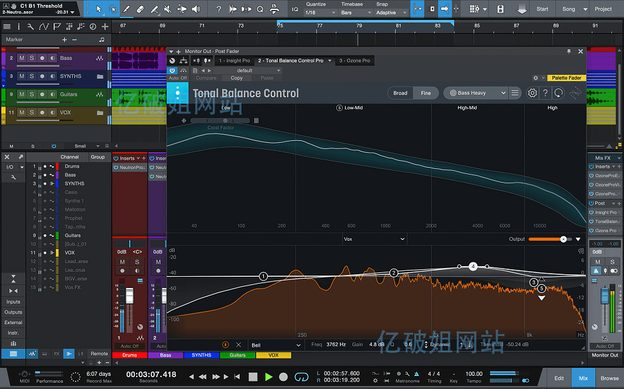The height and width of the screenshot is (389, 624).
Task: Remove the selected EQ band (X icon)
Action: coord(238,345)
